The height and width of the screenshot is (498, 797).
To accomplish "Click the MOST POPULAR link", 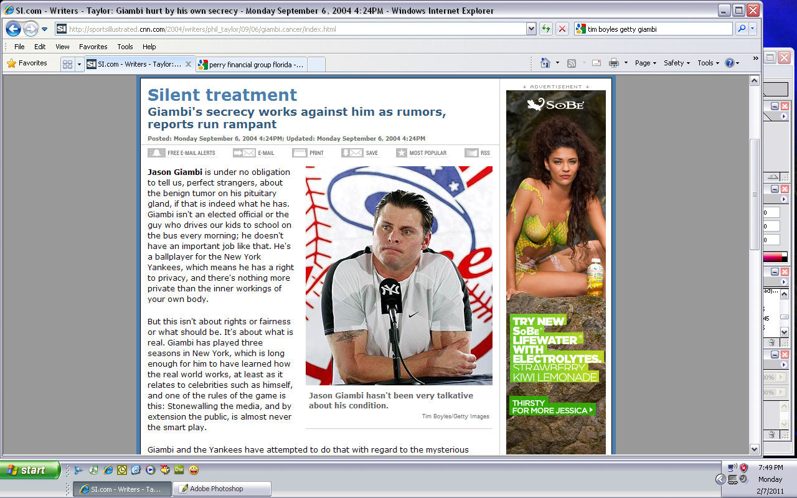I will [428, 153].
